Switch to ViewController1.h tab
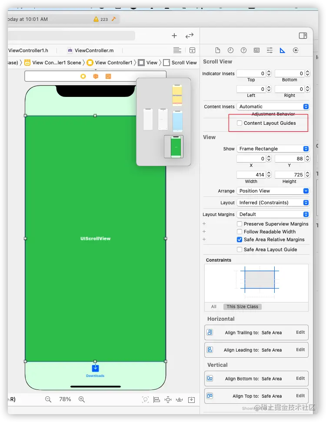Screen dimensions: 326x422 [28, 50]
